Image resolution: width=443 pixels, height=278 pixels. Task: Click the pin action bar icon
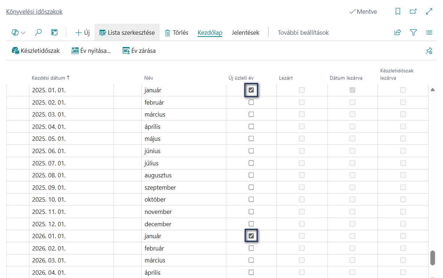[429, 51]
